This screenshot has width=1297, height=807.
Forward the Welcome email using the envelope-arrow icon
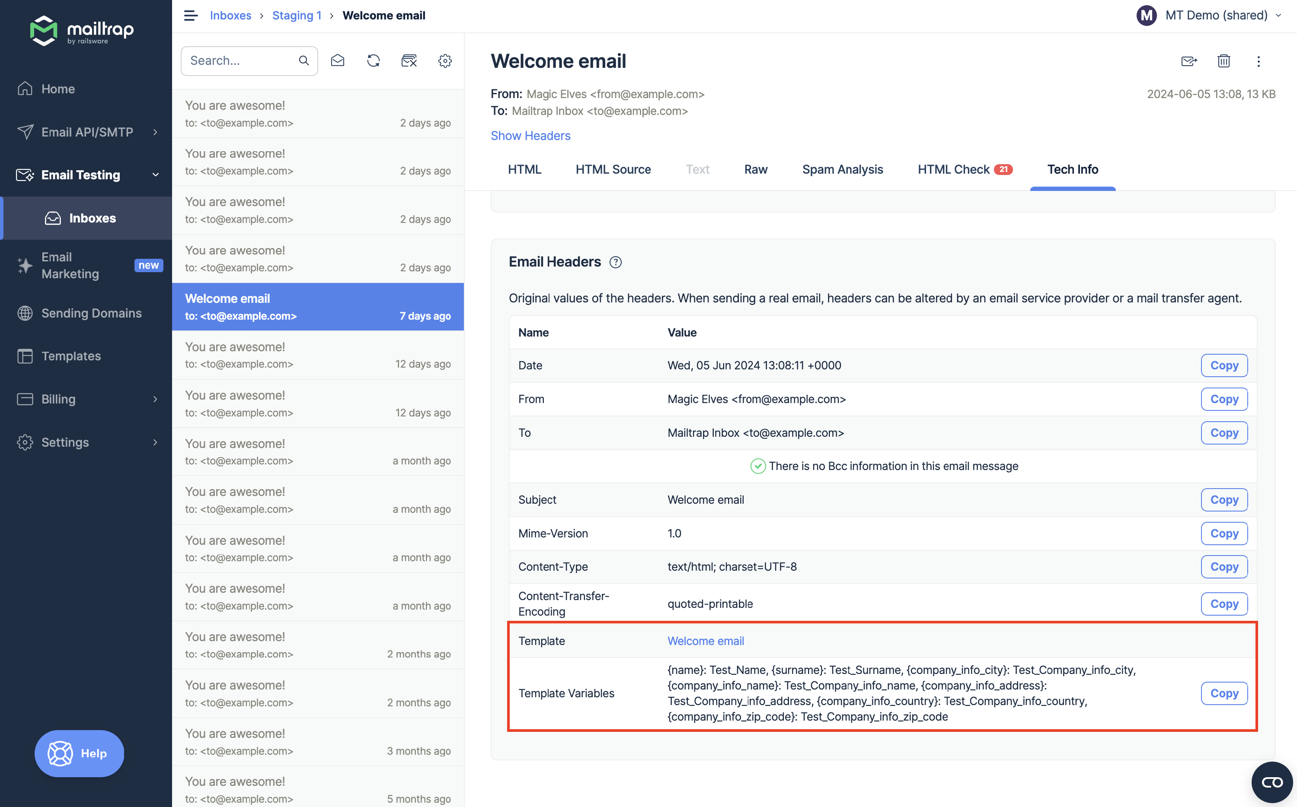tap(1189, 61)
